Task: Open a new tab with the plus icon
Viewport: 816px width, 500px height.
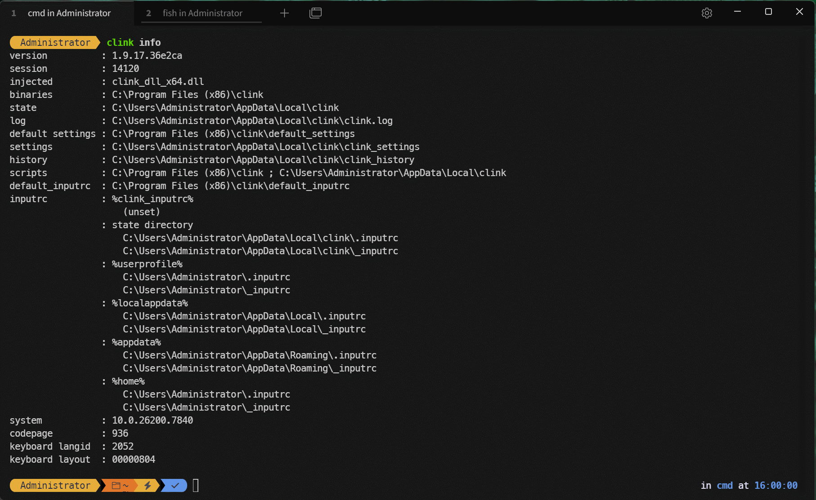Action: tap(284, 13)
